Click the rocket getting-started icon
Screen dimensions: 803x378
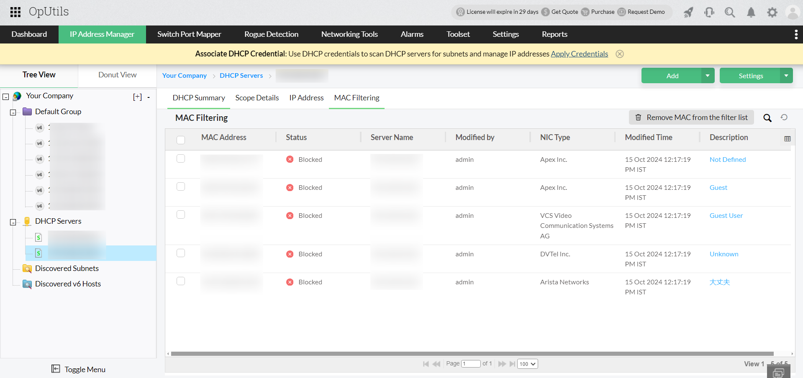tap(688, 12)
